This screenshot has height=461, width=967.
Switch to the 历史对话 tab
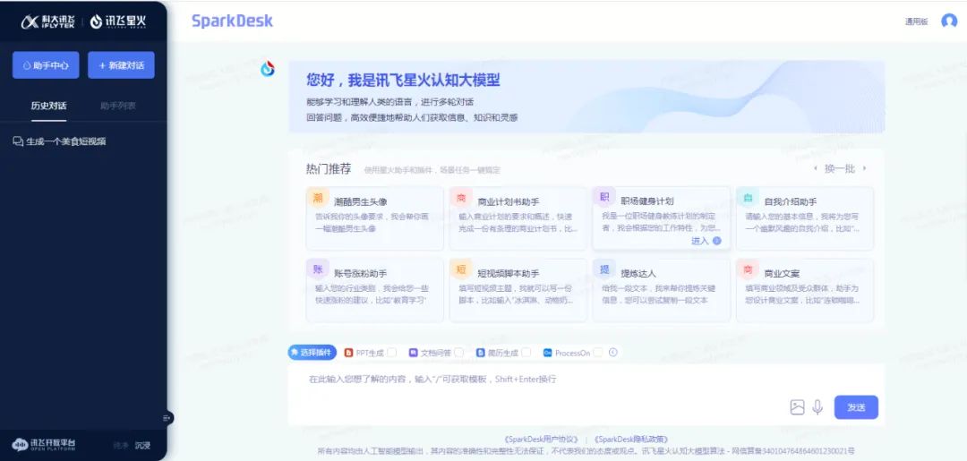(x=48, y=106)
